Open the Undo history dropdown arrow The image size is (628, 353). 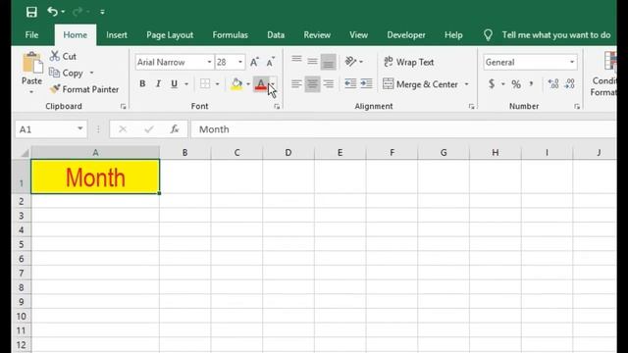pyautogui.click(x=63, y=12)
